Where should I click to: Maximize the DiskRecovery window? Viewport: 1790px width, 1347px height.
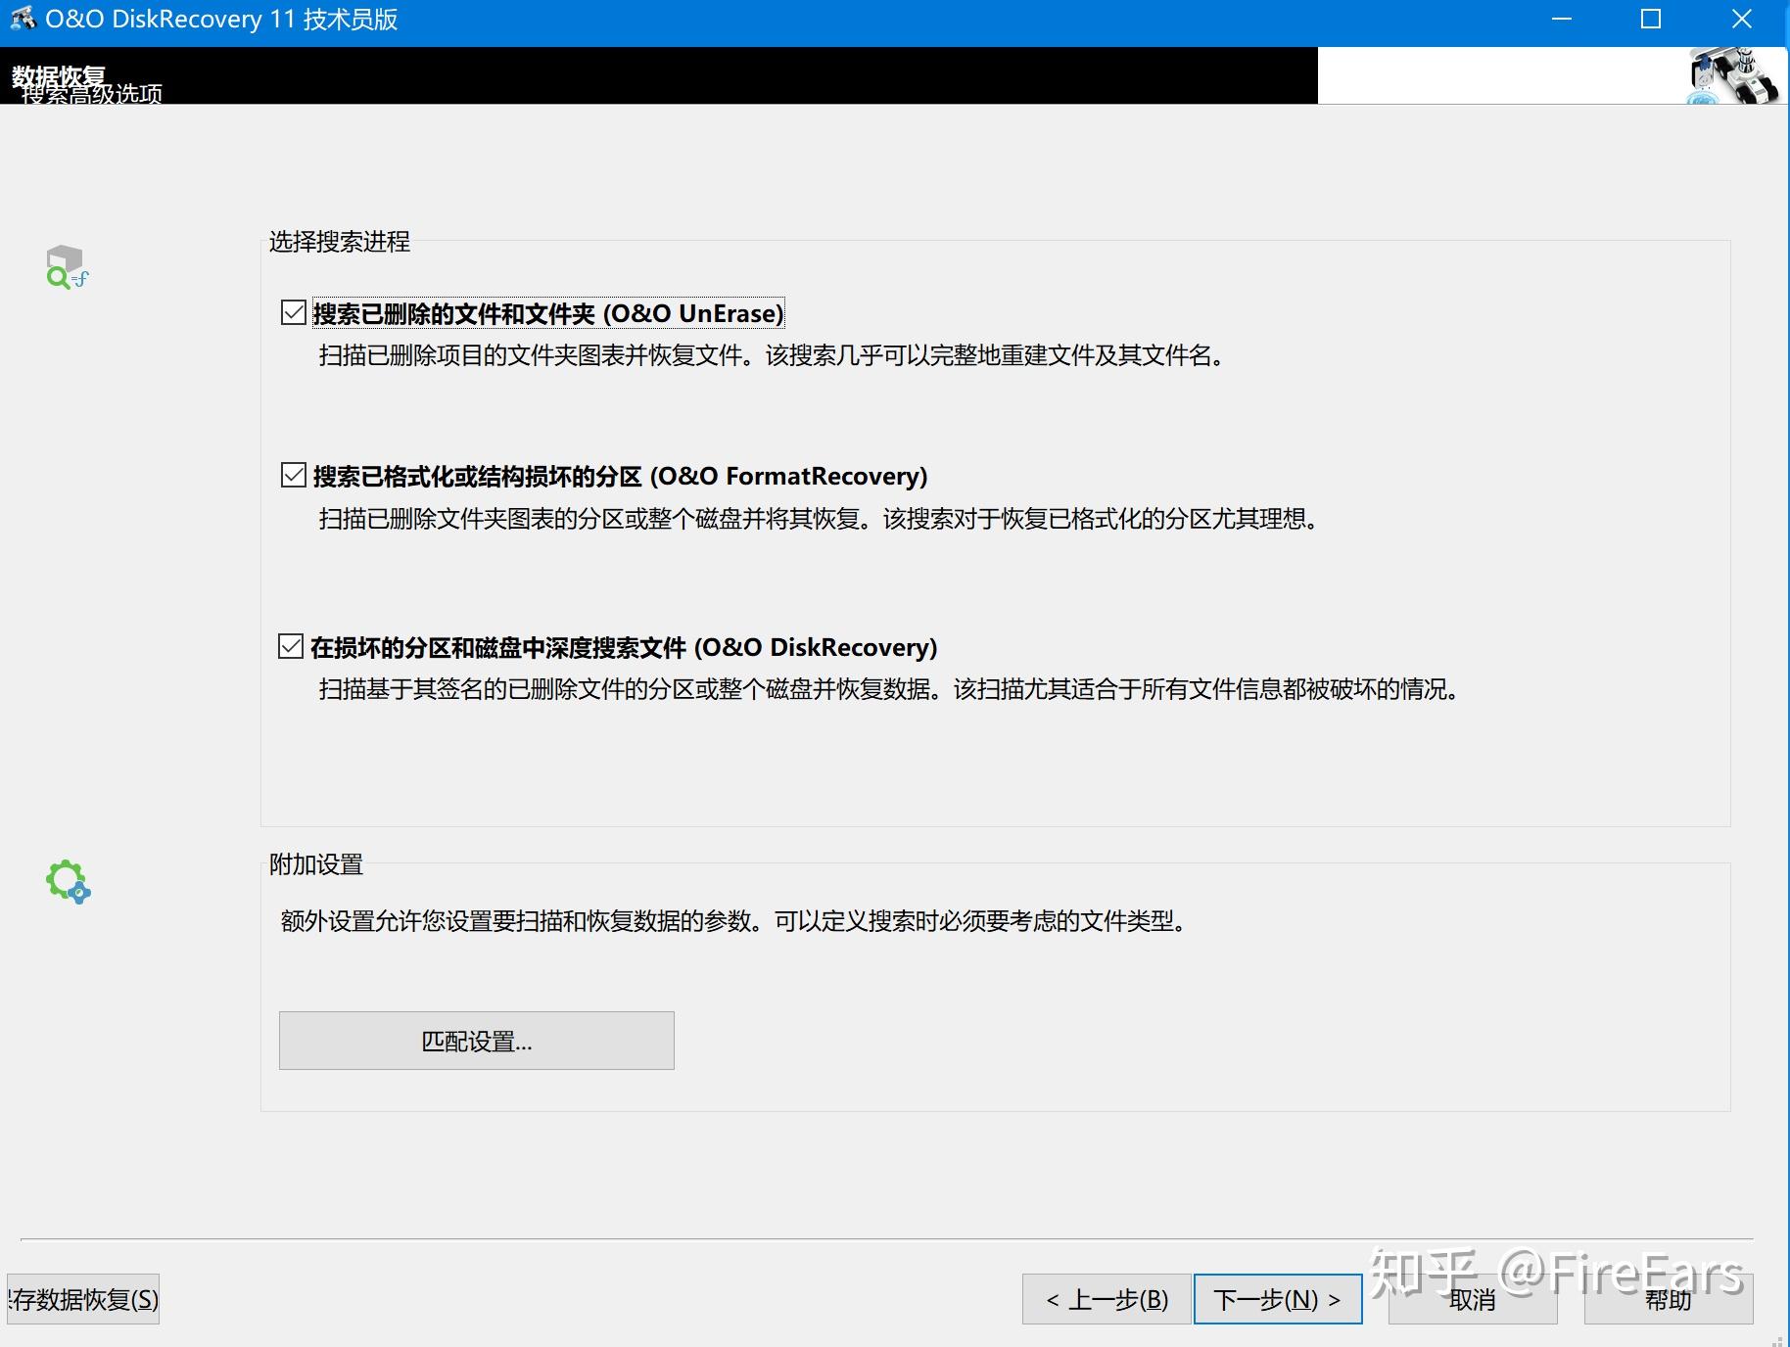tap(1650, 19)
